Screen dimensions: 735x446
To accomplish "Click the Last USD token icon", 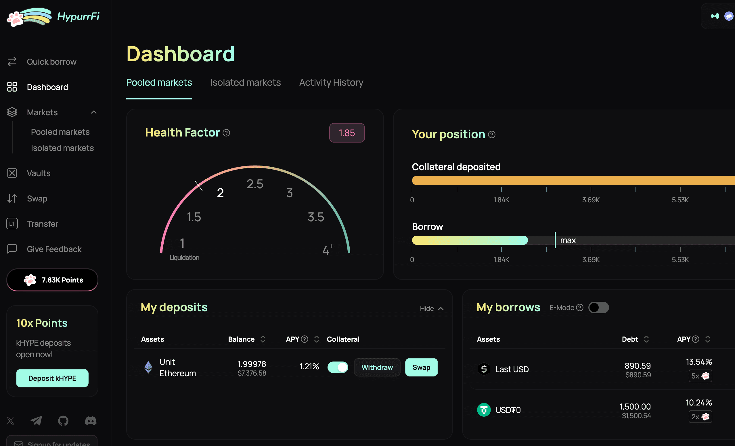I will (484, 369).
